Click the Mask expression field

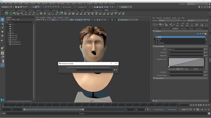(185, 49)
